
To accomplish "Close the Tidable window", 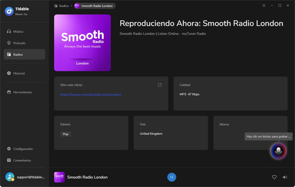I will tap(288, 6).
